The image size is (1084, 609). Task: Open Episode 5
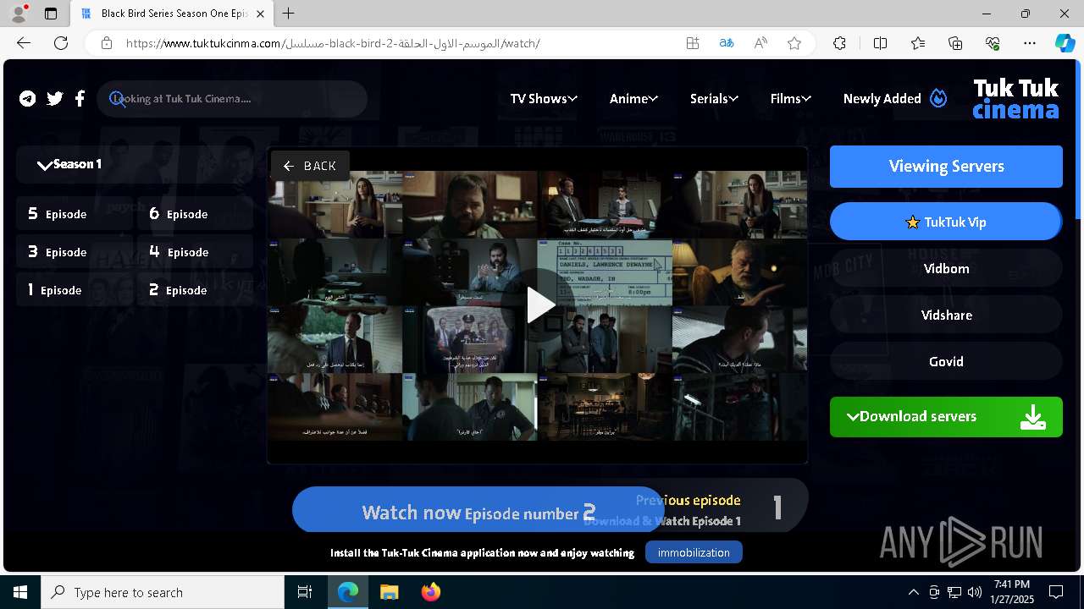coord(75,214)
